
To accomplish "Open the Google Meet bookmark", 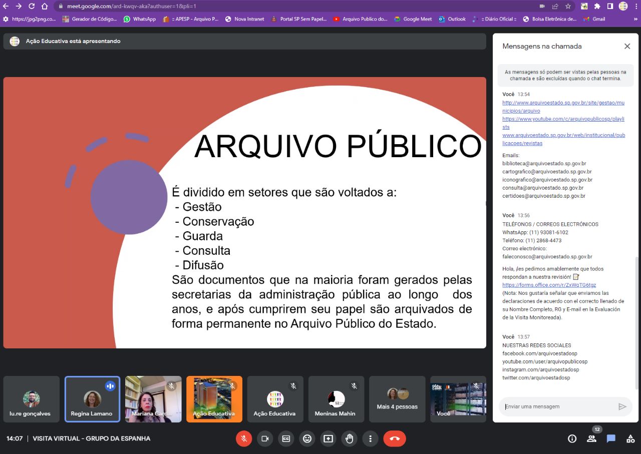I will tap(413, 19).
